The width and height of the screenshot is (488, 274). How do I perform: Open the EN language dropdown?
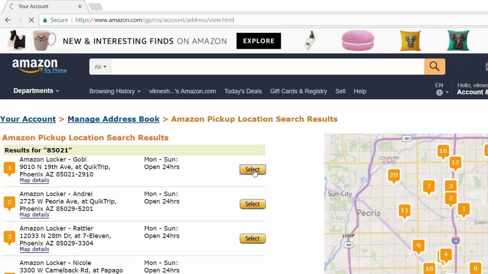[x=441, y=89]
